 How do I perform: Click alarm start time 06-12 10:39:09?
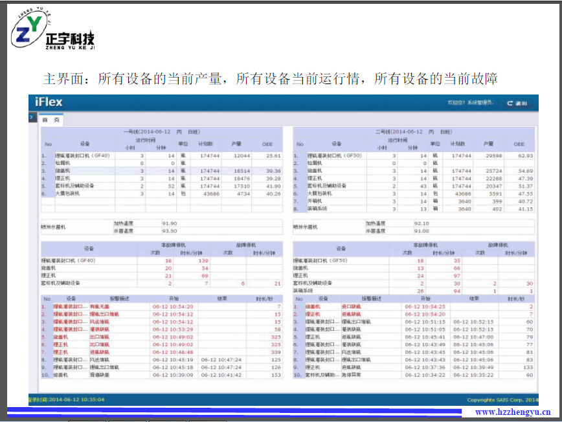[x=173, y=375]
